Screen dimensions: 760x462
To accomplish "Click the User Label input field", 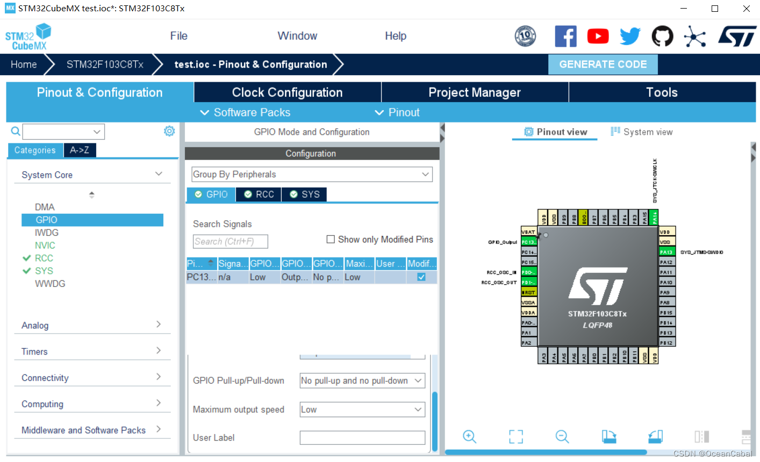I will tap(362, 438).
